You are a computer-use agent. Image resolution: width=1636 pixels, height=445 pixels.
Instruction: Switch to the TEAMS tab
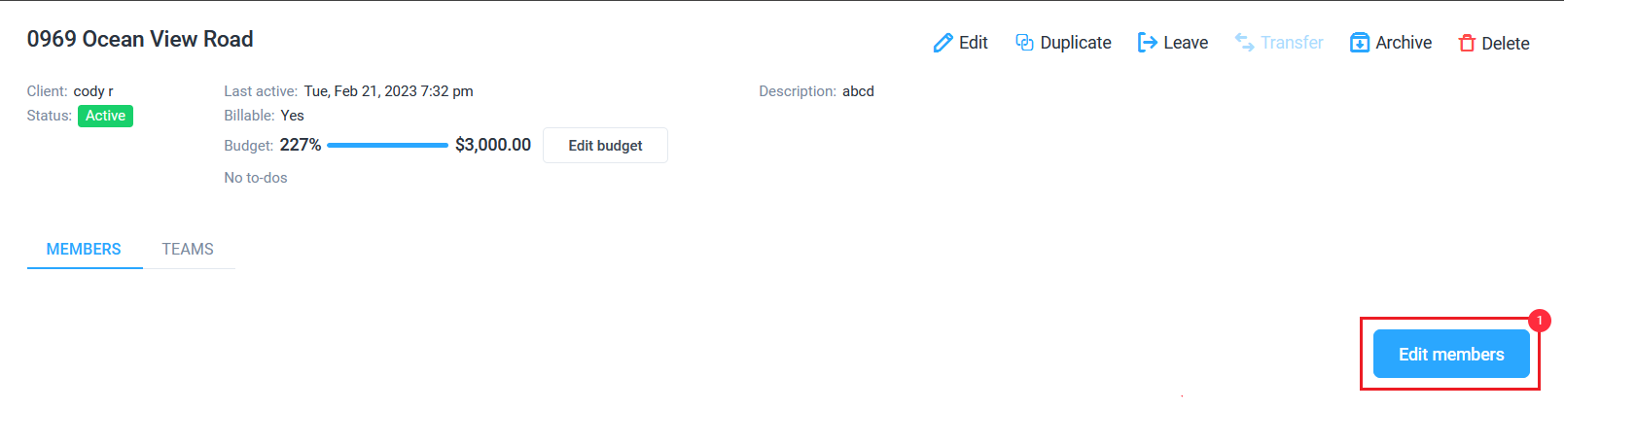pyautogui.click(x=188, y=249)
